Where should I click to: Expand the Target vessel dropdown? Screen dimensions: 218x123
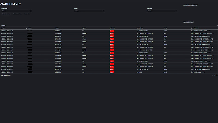16,11
